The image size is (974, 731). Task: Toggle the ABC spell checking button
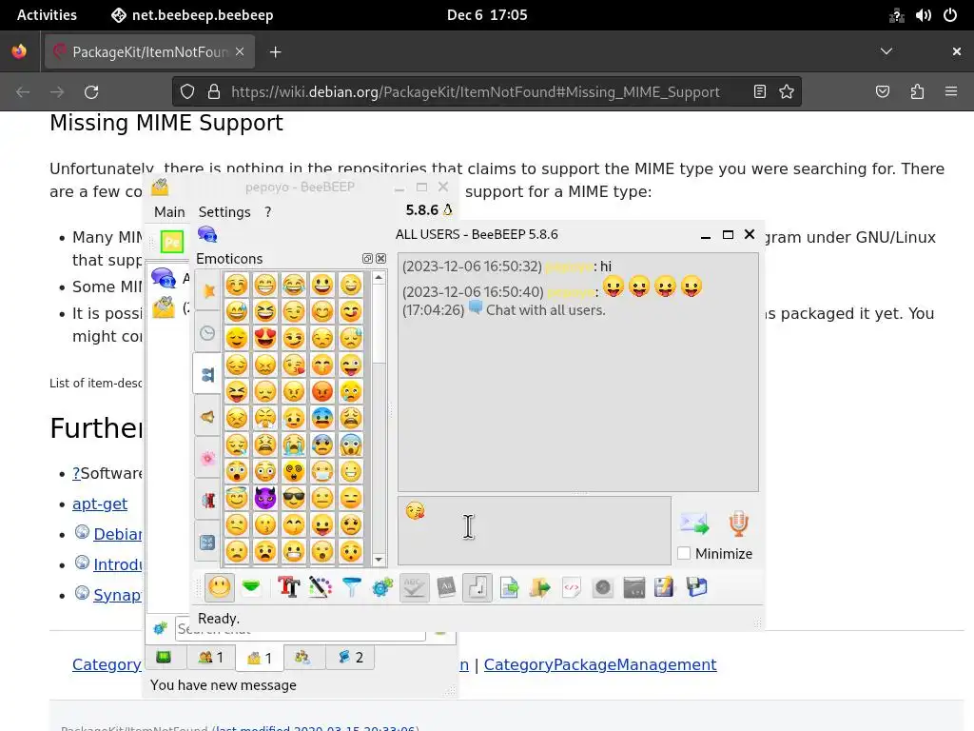pos(415,587)
